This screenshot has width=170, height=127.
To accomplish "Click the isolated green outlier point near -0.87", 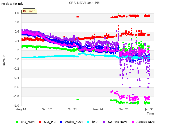I will [x=78, y=99].
